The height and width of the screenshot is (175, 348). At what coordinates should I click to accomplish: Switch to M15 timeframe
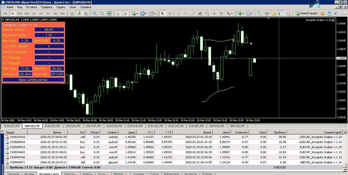coord(20,13)
